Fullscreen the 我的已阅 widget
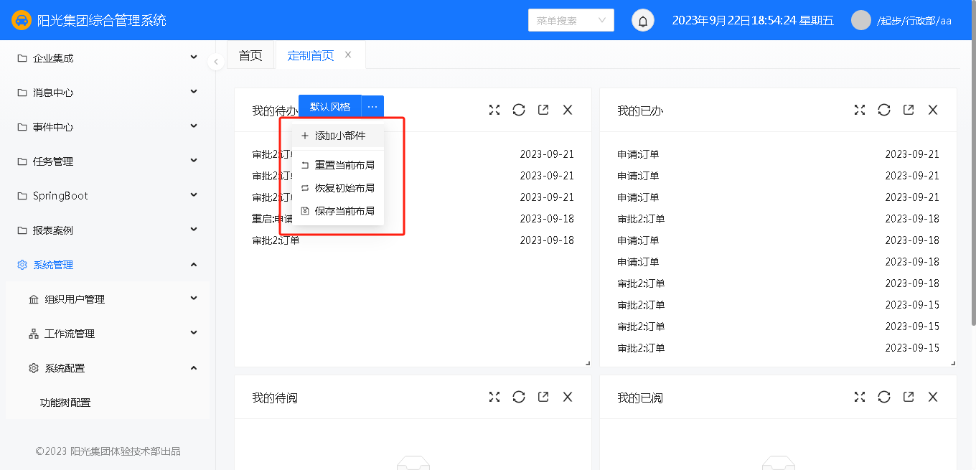This screenshot has width=976, height=470. pos(860,397)
